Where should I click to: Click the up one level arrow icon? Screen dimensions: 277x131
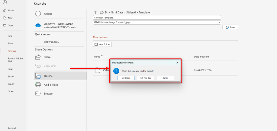(x=95, y=12)
